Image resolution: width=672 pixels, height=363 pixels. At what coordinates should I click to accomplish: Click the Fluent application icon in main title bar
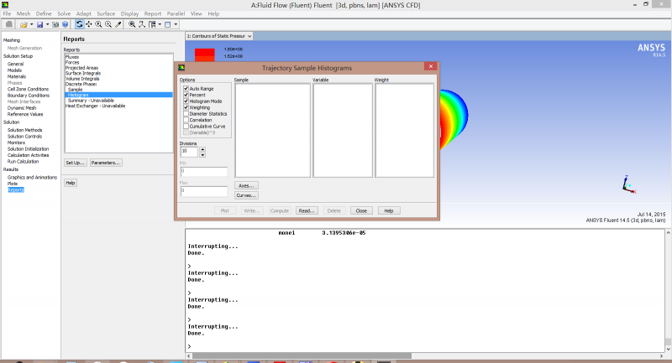coord(5,5)
